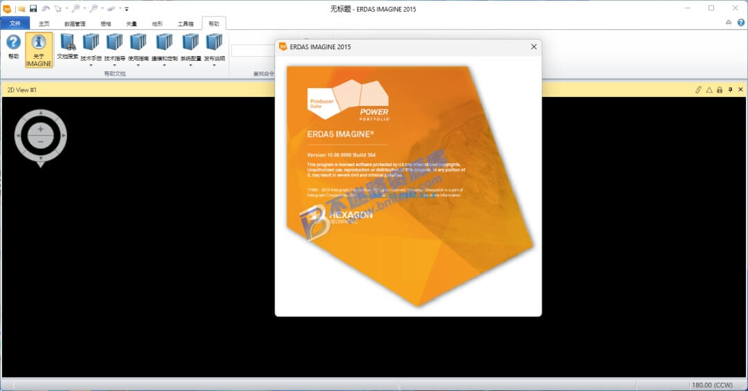748x391 pixels.
Task: Select the 帮助 ribbon tab
Action: [214, 24]
